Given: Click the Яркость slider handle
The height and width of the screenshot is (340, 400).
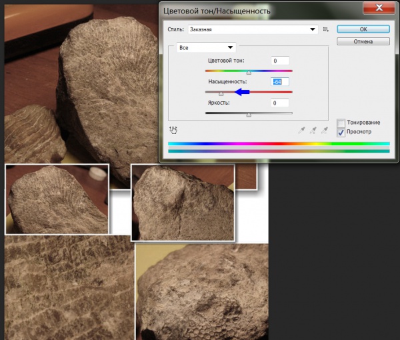Looking at the screenshot, I should pyautogui.click(x=249, y=115).
